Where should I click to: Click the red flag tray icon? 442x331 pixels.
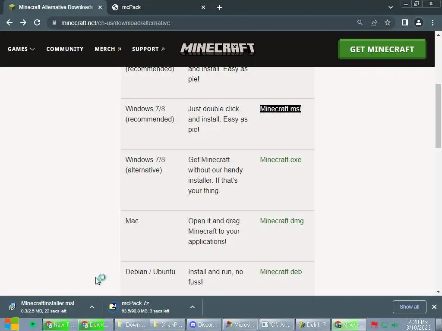coord(374,325)
